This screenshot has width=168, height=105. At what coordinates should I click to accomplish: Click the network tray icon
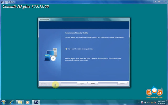[x=152, y=103]
